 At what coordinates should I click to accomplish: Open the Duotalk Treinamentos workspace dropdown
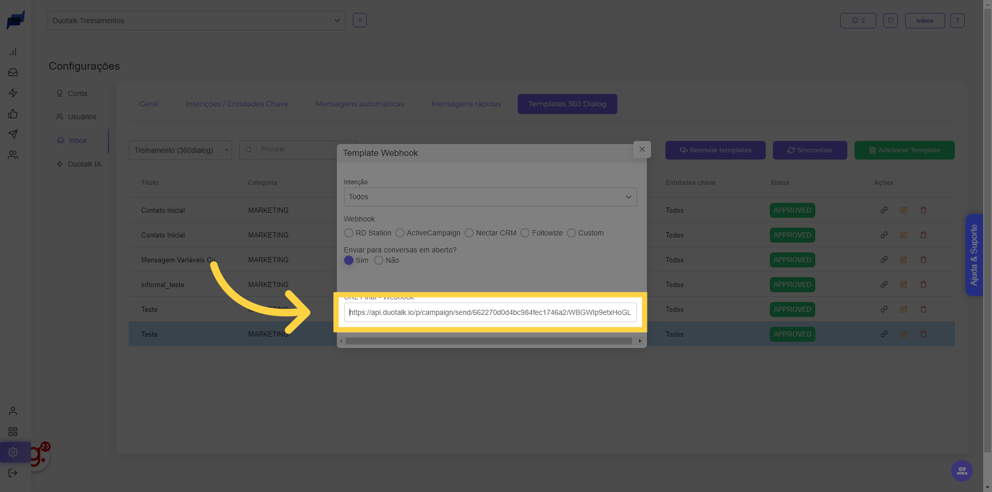(x=196, y=21)
